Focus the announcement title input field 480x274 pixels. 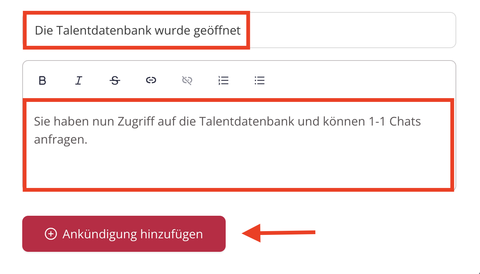pyautogui.click(x=239, y=30)
